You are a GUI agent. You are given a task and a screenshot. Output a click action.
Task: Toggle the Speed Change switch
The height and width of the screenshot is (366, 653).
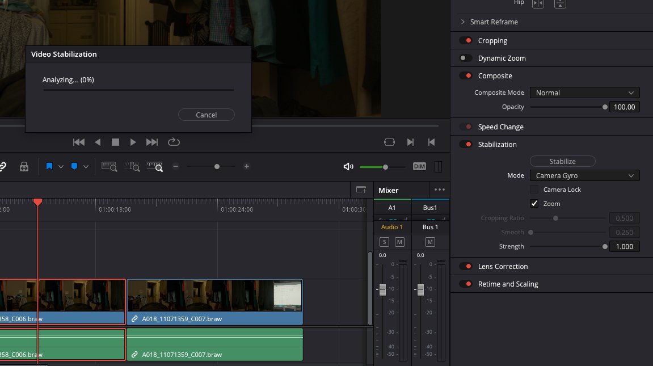466,127
